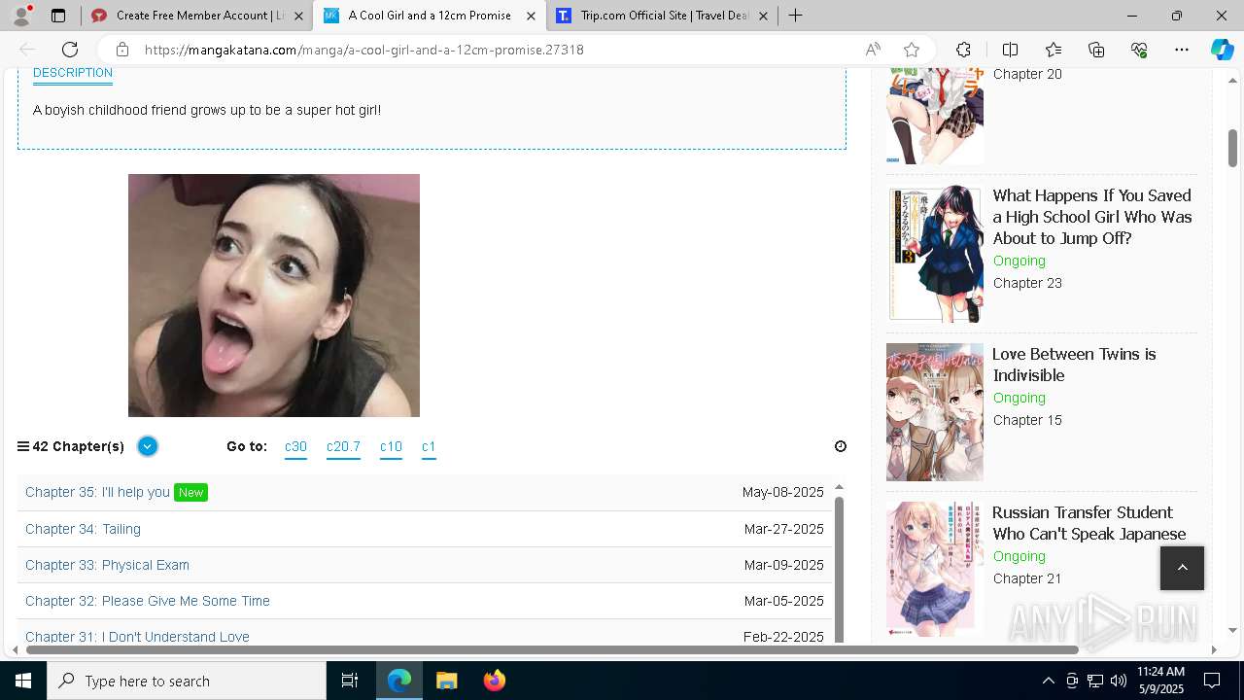Click High School Girl manga cover thumbnail
1244x700 pixels.
point(935,254)
